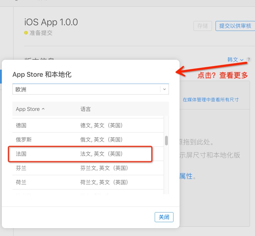The image size is (255, 236).
Task: Click the list scrollbar thumb
Action: [166, 140]
